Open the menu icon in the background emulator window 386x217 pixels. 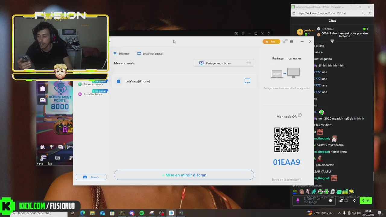click(243, 33)
